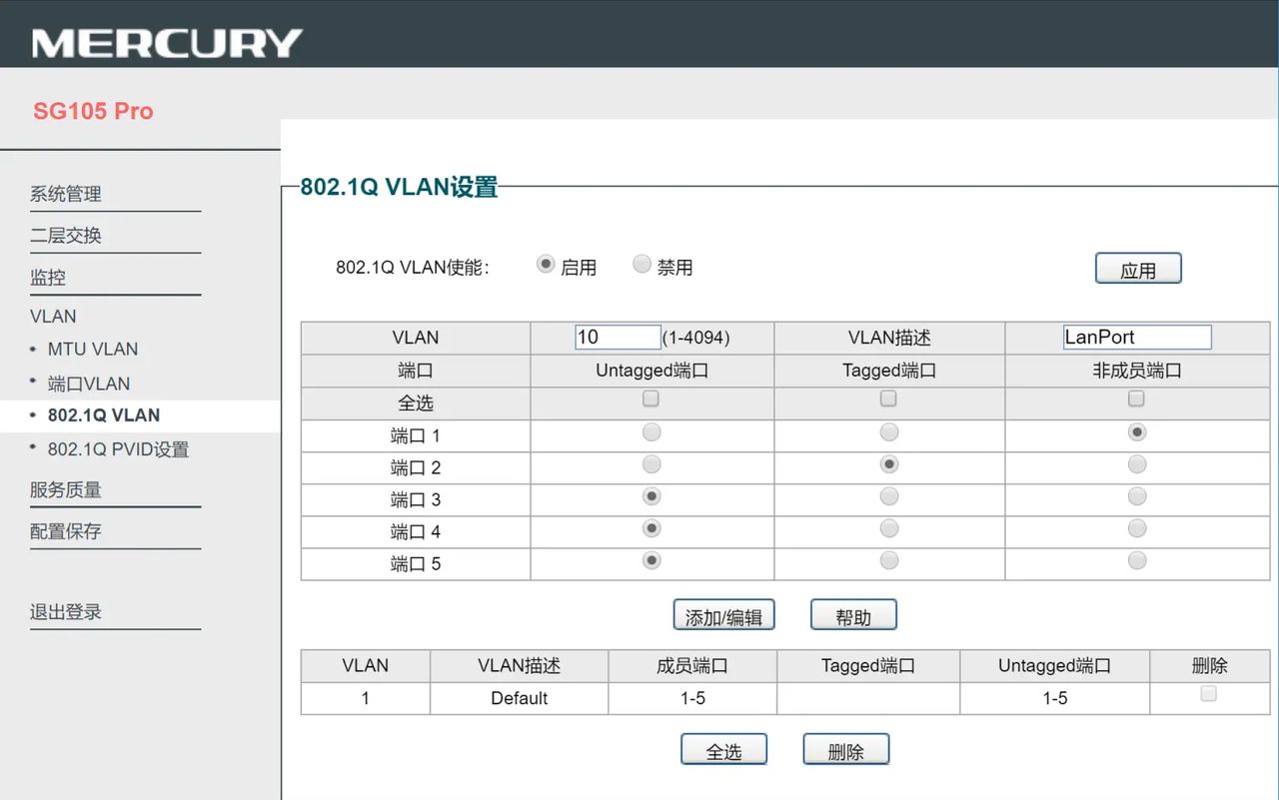This screenshot has width=1279, height=800.
Task: Open the 系统管理 menu
Action: pos(66,194)
